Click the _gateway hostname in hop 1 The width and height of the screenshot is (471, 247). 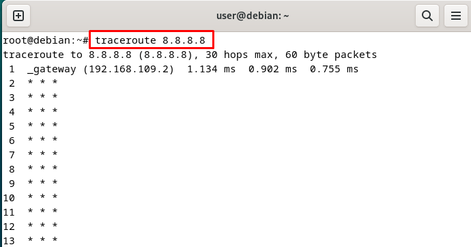click(52, 70)
